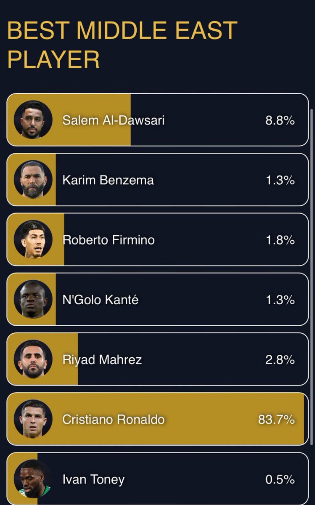This screenshot has width=315, height=505.
Task: Choose the Riyad Mahrez poll row
Action: click(x=158, y=359)
